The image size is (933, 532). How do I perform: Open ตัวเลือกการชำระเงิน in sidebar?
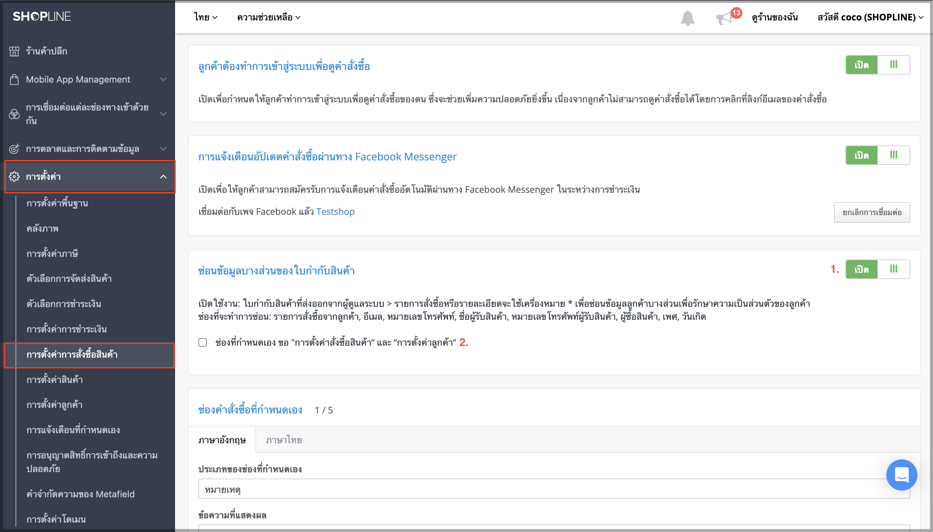pos(64,304)
